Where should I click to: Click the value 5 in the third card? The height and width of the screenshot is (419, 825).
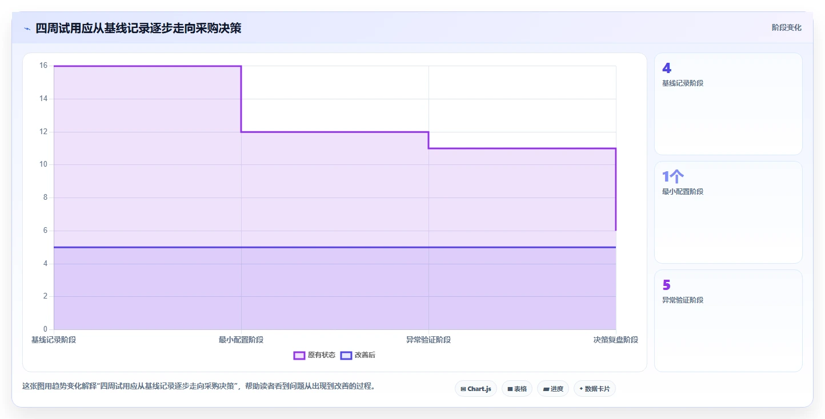667,285
